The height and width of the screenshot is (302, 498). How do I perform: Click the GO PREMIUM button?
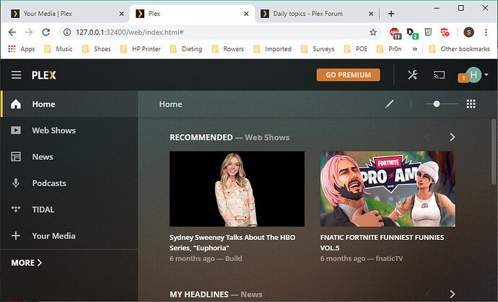(x=348, y=75)
